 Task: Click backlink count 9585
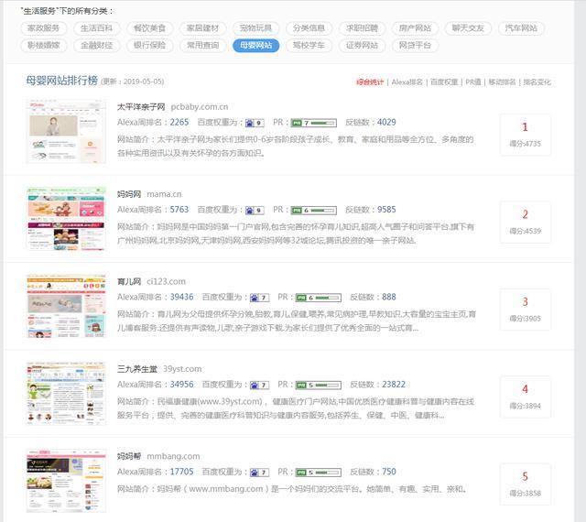tap(386, 210)
